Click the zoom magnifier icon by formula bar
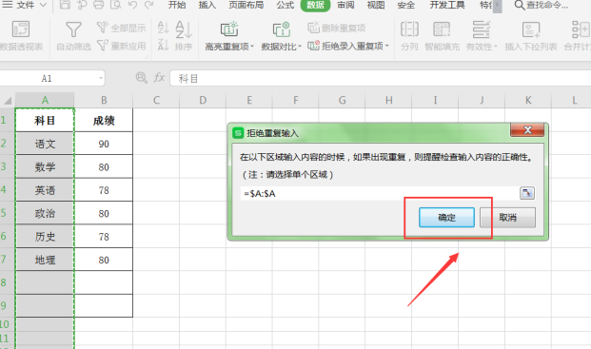The width and height of the screenshot is (591, 349). click(142, 78)
